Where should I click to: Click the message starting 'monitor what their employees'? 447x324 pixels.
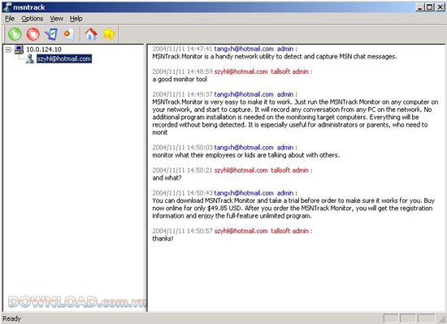[246, 155]
